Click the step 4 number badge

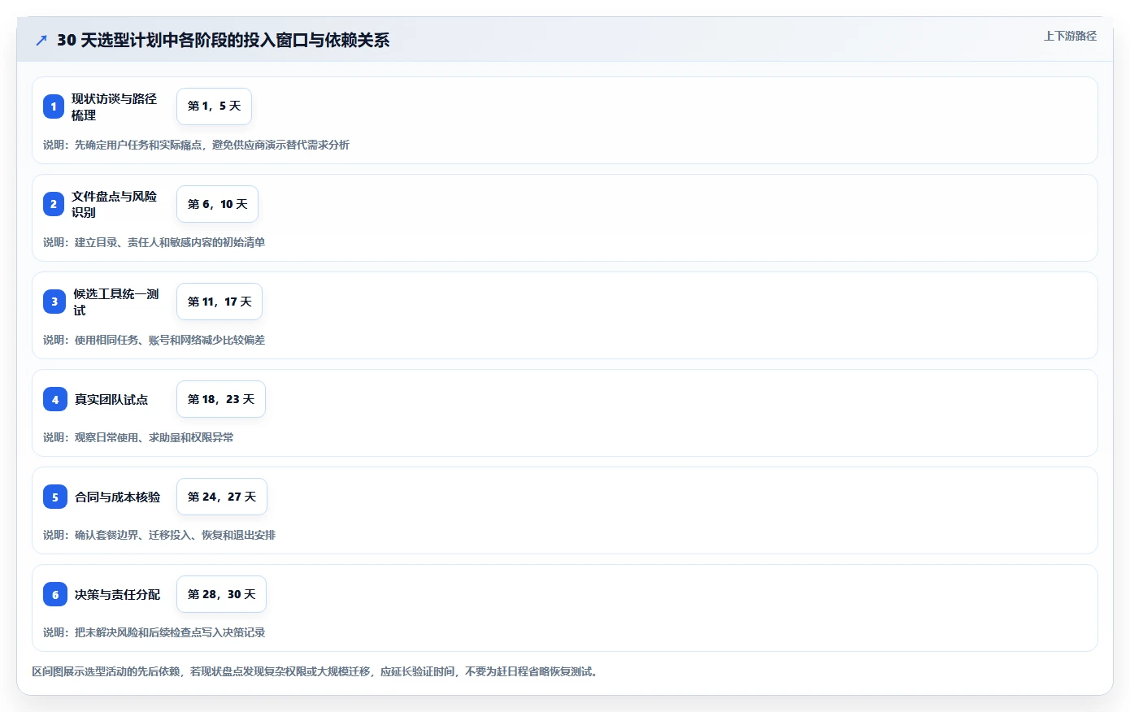coord(55,399)
